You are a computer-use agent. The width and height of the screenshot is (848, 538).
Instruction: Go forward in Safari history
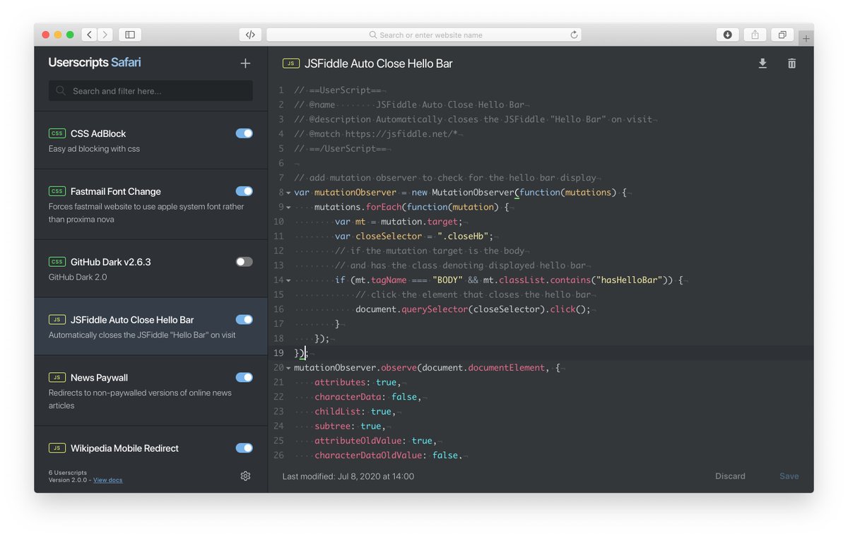tap(105, 35)
